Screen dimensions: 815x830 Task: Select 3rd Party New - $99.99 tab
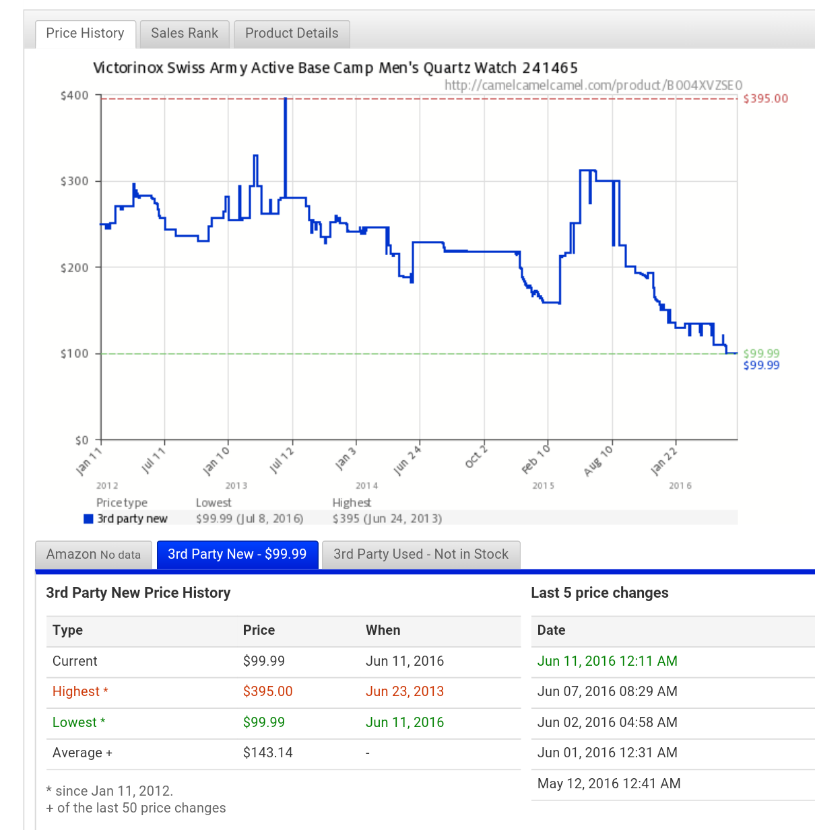coord(237,555)
